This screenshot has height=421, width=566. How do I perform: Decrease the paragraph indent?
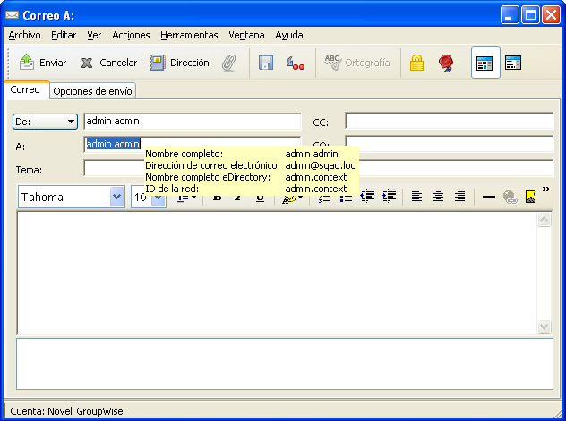367,197
